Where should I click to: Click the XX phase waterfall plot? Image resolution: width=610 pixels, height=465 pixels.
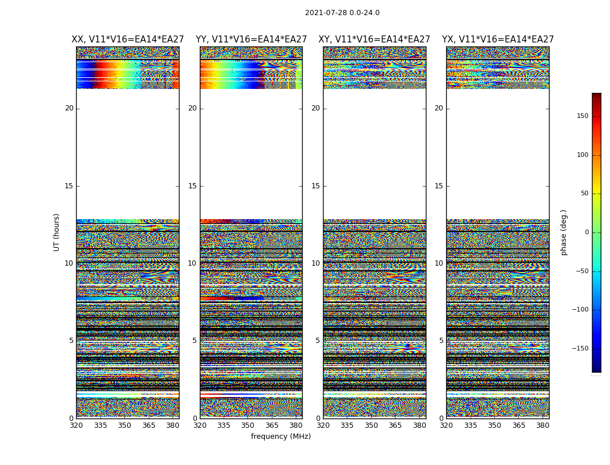click(x=128, y=233)
